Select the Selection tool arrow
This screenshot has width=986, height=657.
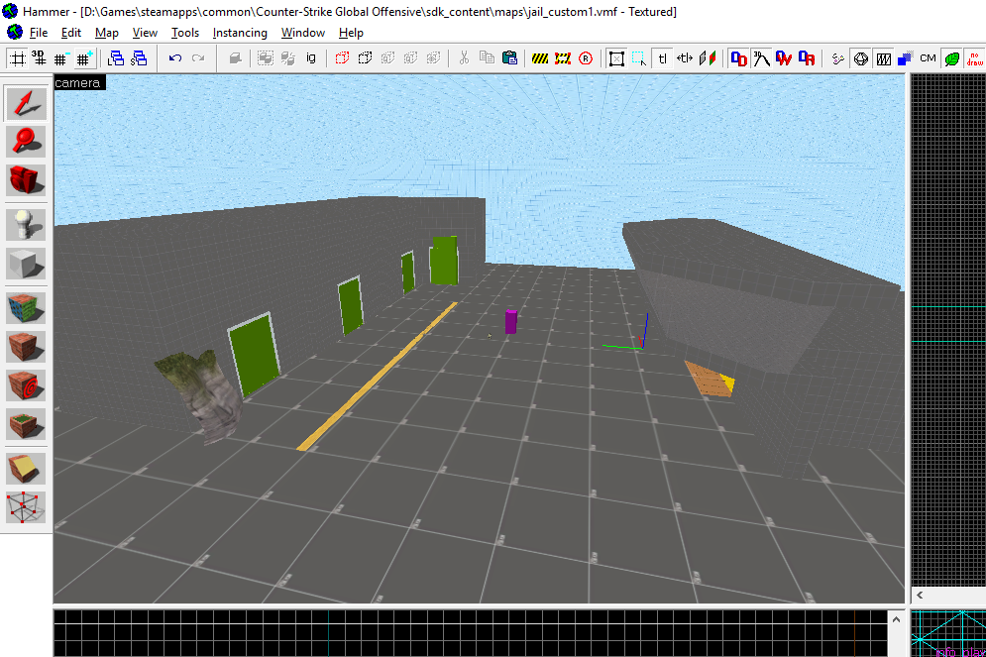[x=26, y=104]
